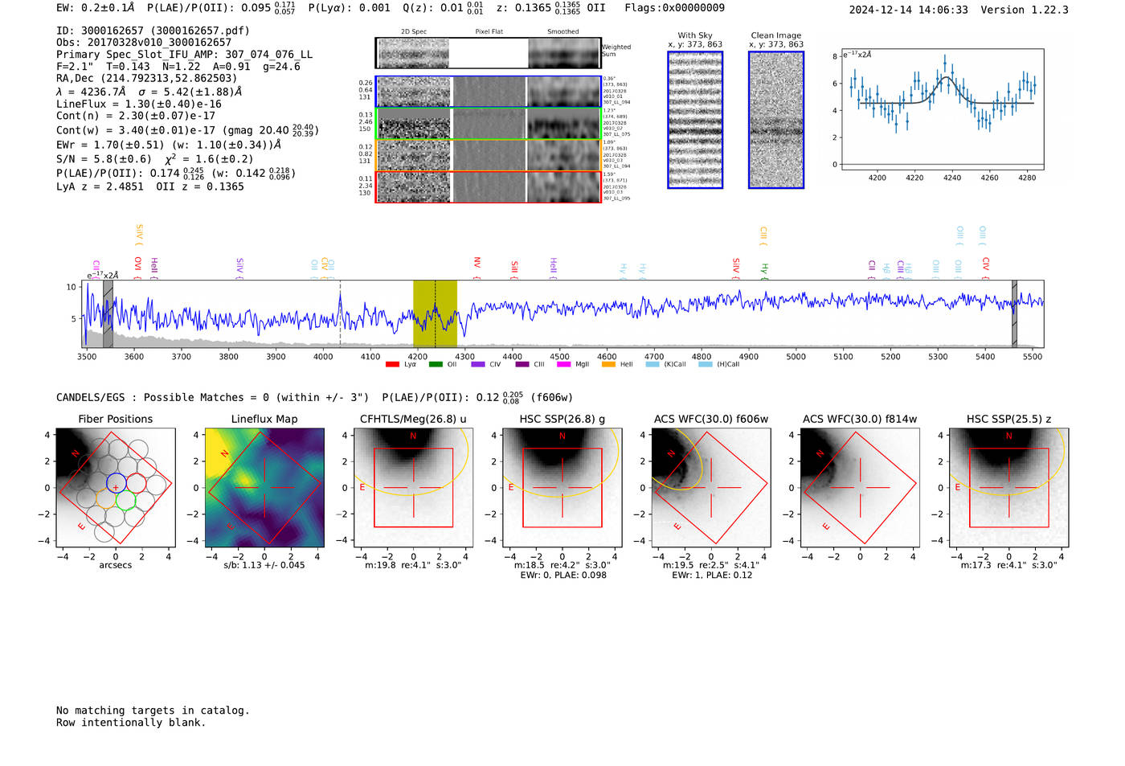Click the green fiber circle in Fiber Positions
The height and width of the screenshot is (766, 1125).
point(125,501)
